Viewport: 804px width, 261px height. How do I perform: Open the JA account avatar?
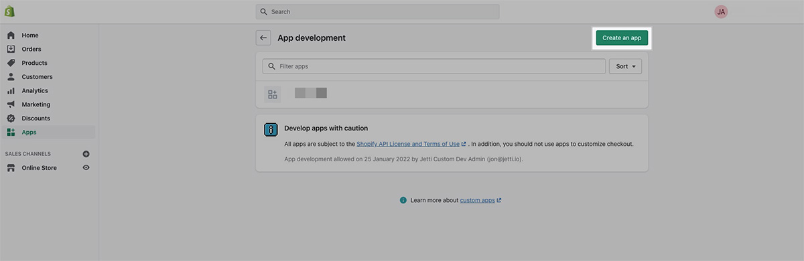pos(721,11)
